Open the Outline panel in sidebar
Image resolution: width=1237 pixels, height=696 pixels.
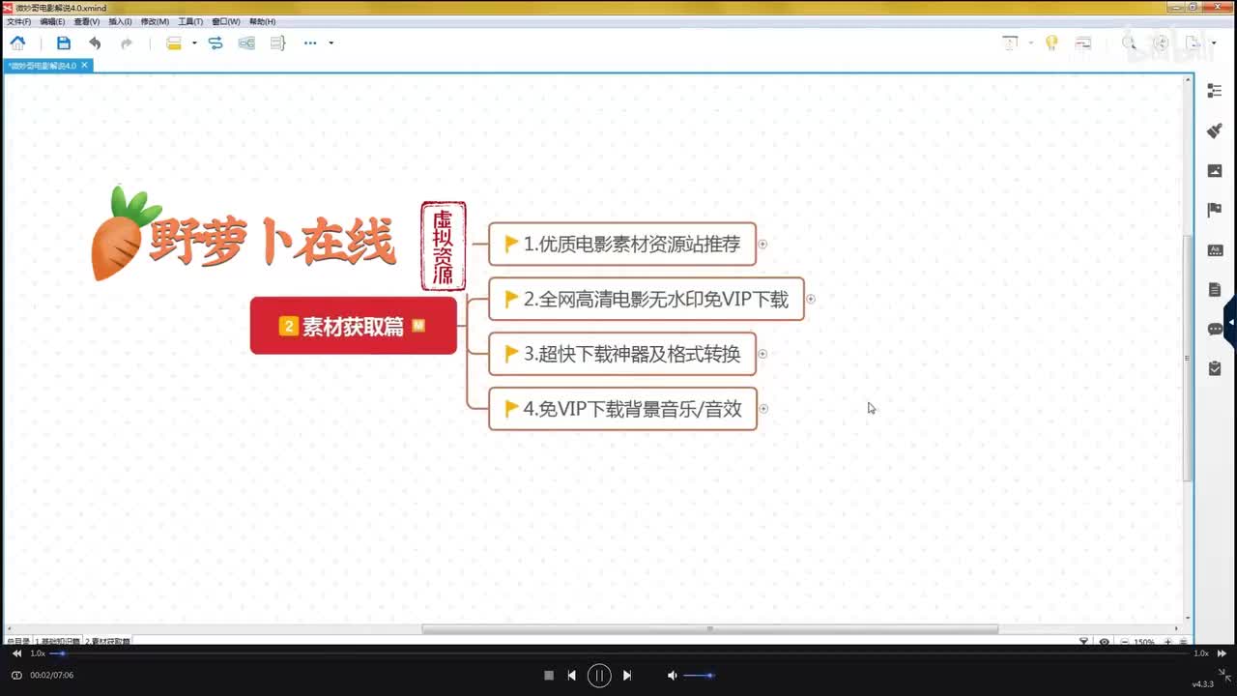(1215, 91)
